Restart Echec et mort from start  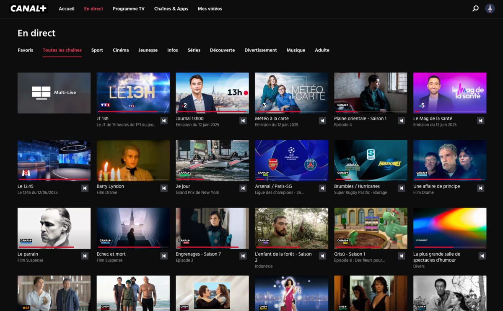click(164, 256)
